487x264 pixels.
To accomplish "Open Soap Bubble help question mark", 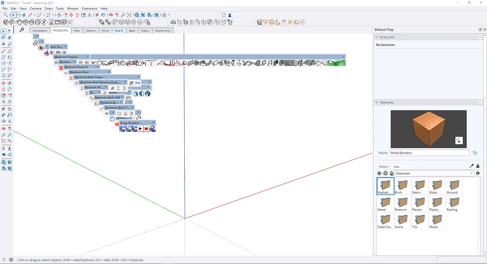I will [152, 129].
